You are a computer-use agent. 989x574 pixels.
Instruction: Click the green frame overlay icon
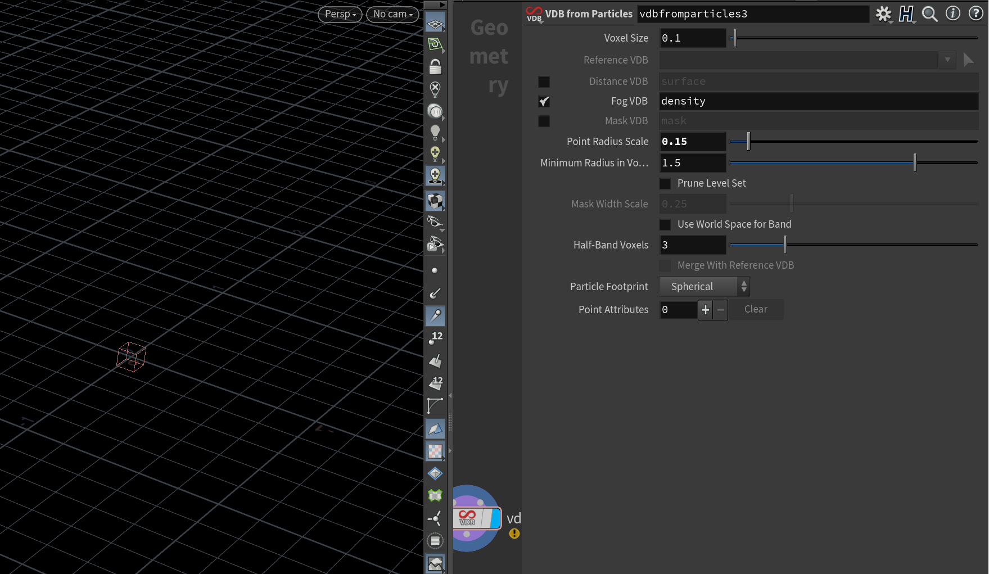tap(435, 495)
